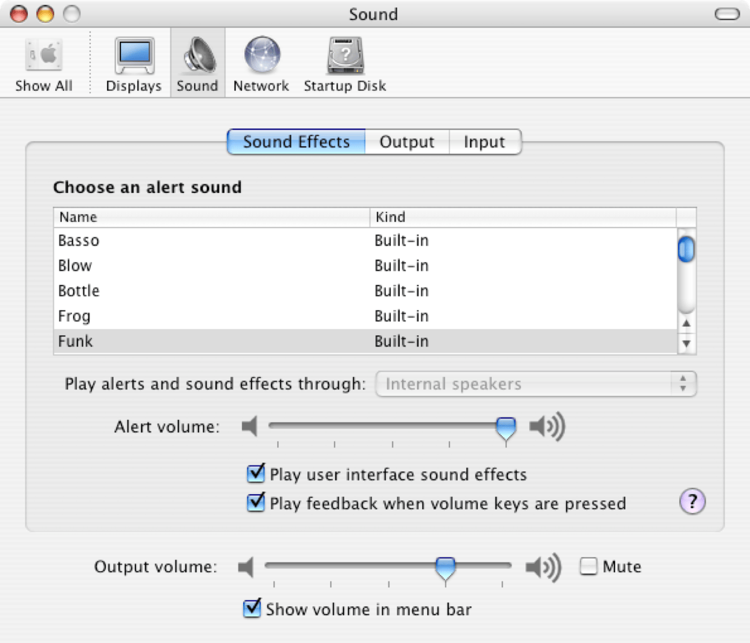Image resolution: width=750 pixels, height=643 pixels.
Task: Sort alert sounds by Name column
Action: (212, 217)
